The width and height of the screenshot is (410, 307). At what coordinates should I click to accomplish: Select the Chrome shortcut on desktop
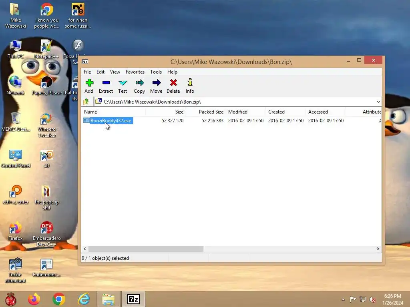pyautogui.click(x=46, y=16)
